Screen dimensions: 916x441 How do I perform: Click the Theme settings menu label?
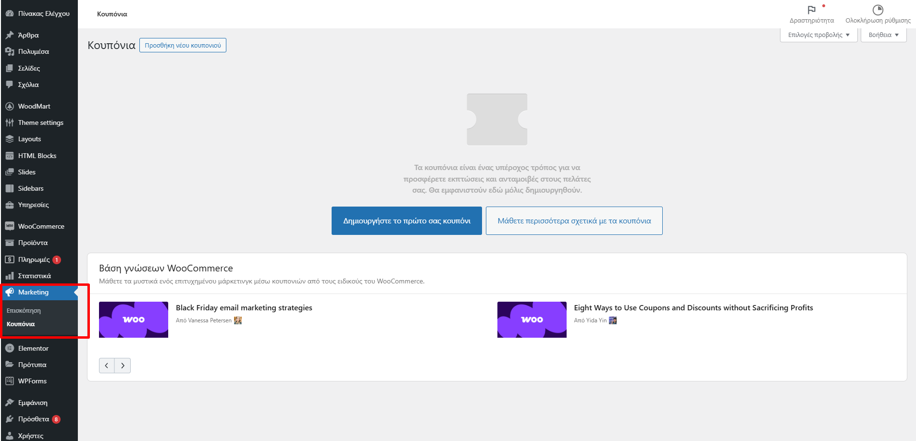[x=41, y=122]
